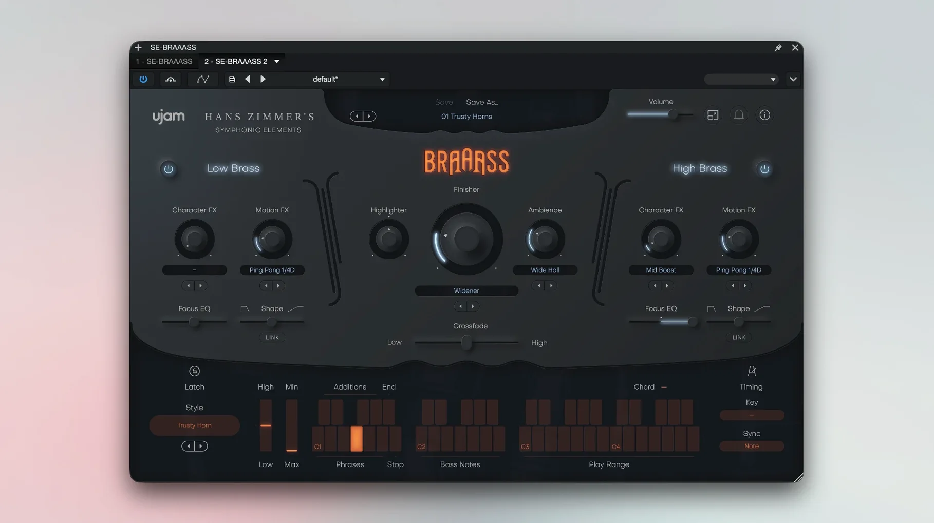The width and height of the screenshot is (934, 523).
Task: Click the automation curve icon in toolbar
Action: coord(203,79)
